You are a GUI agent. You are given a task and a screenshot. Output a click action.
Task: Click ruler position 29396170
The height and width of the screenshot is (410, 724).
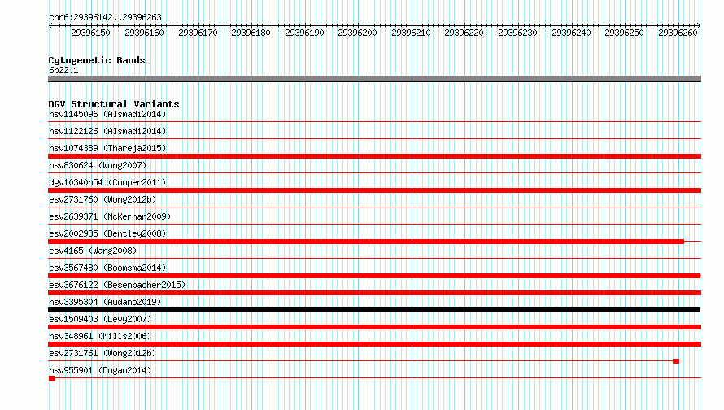(x=198, y=33)
